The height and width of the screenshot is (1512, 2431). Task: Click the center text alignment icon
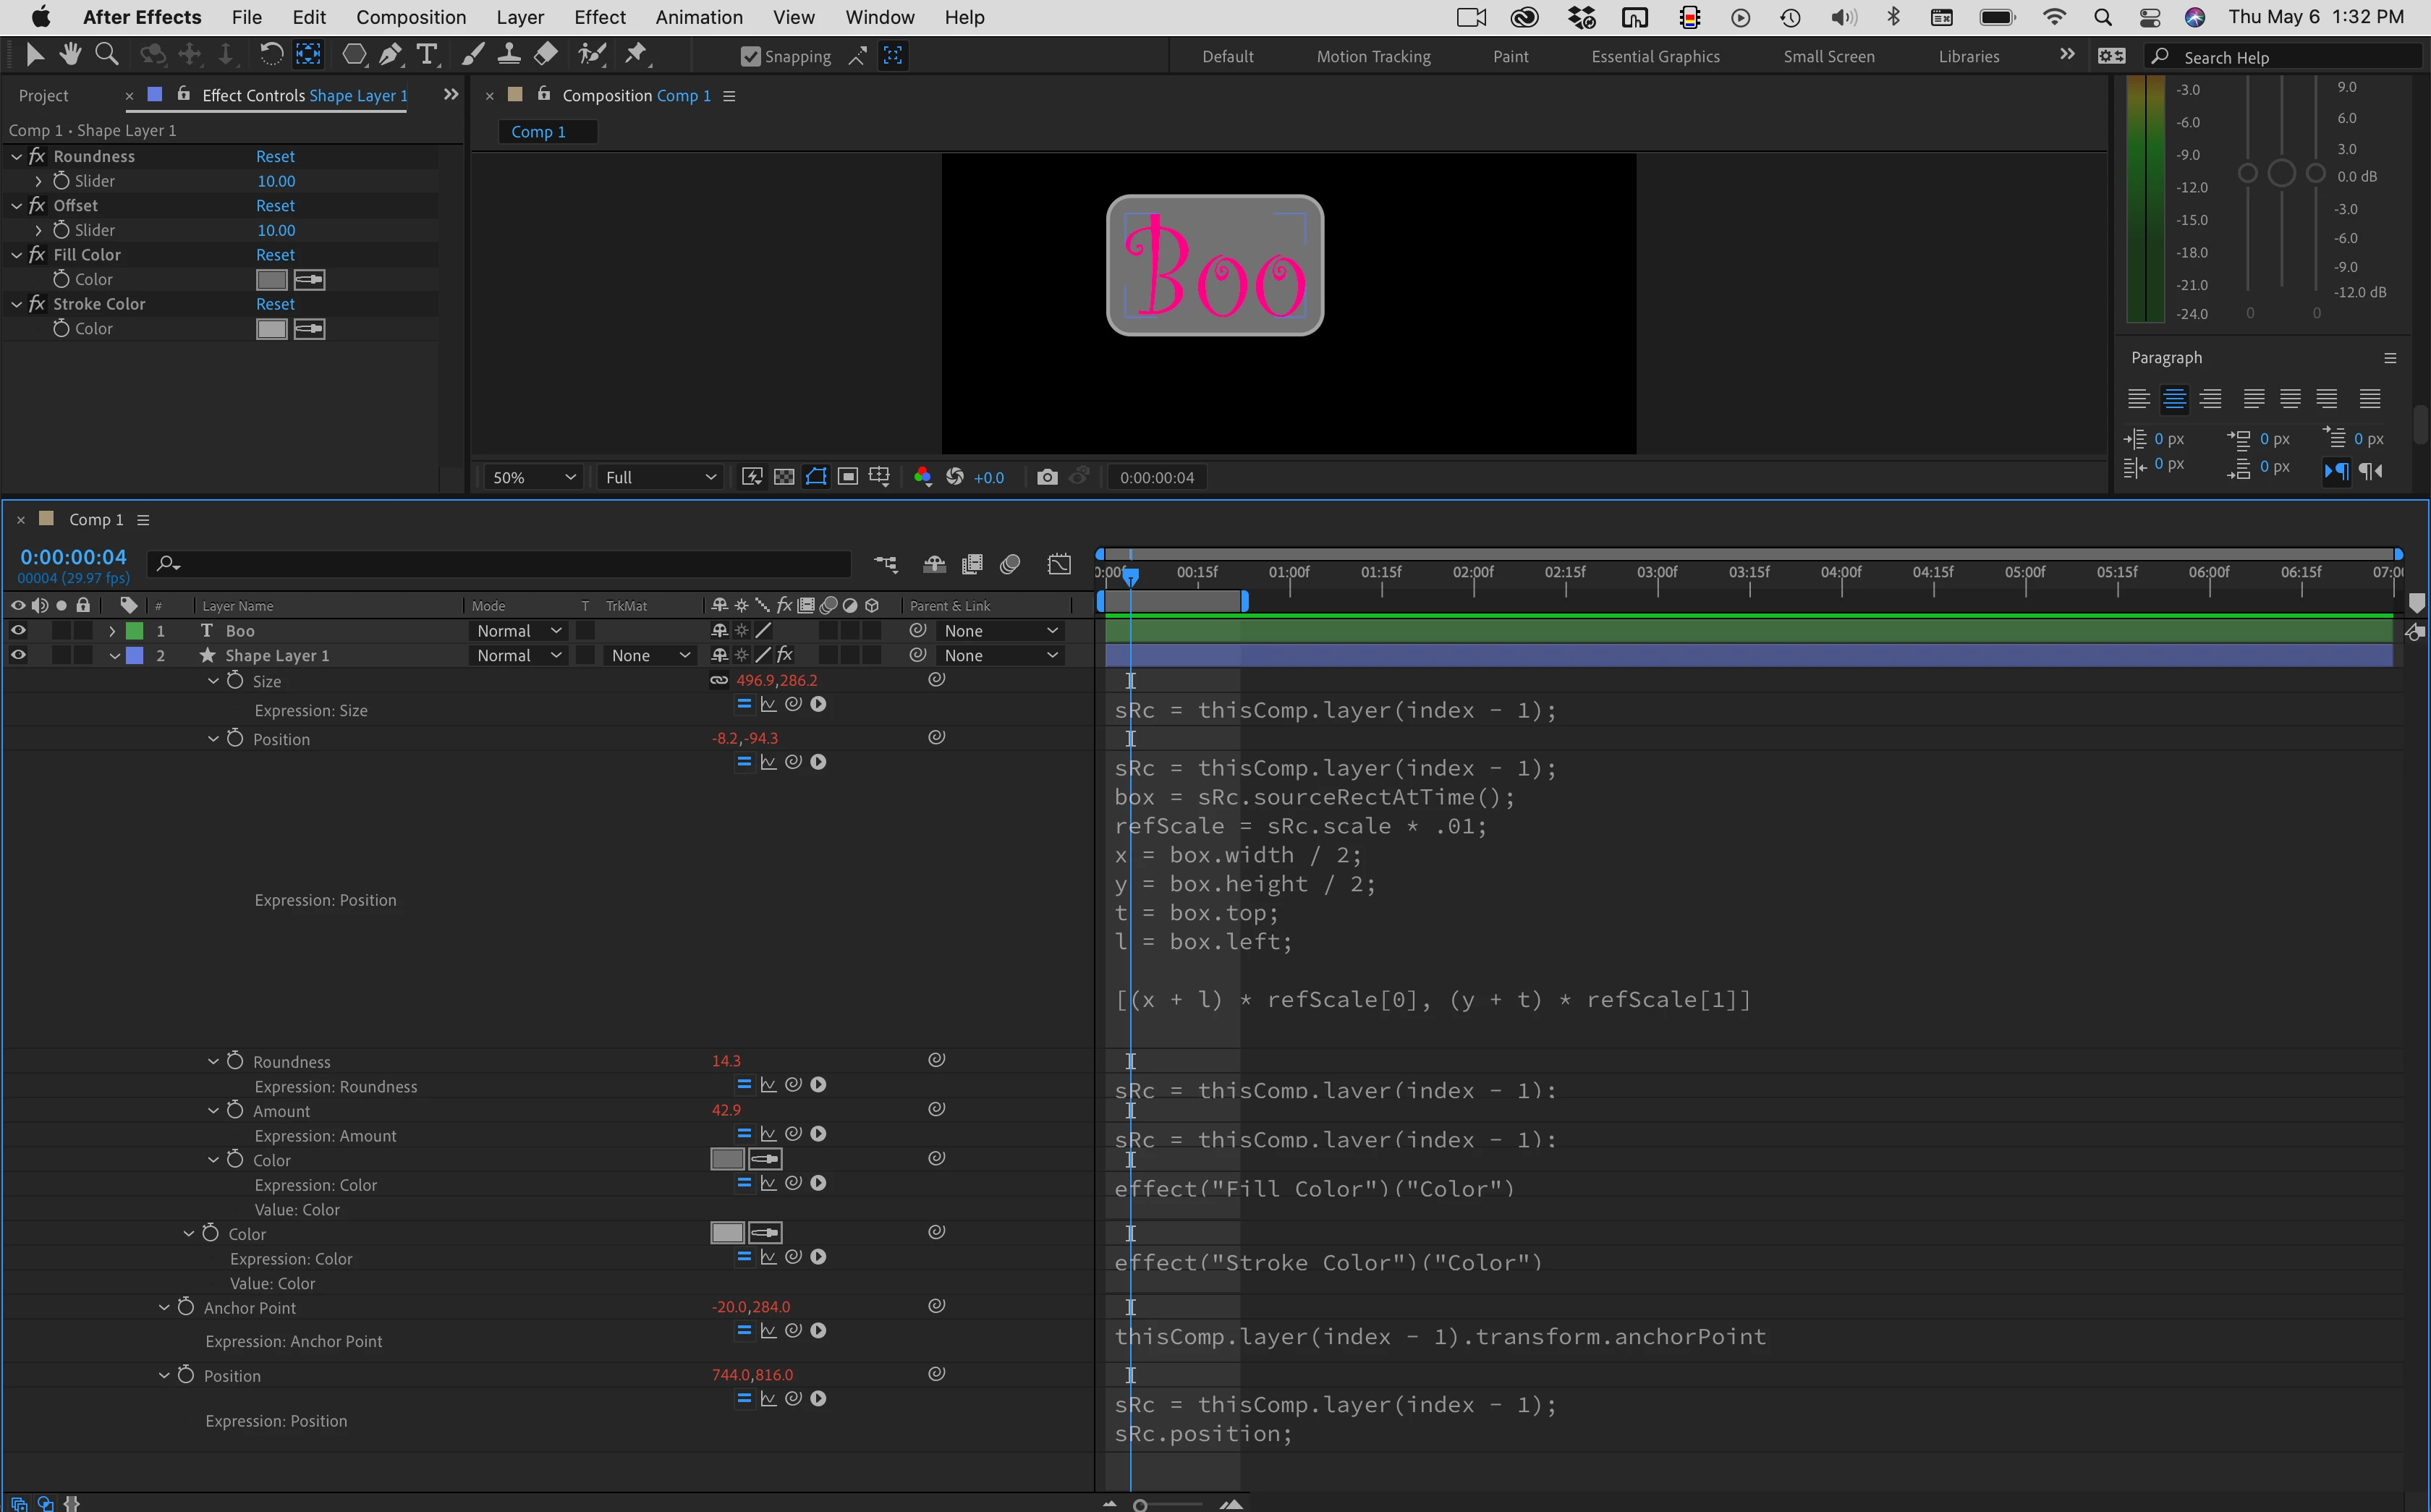click(2174, 399)
